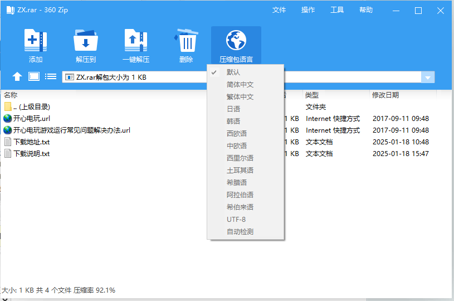Expand the address path dropdown arrow
Screen dimensions: 454x301
428,77
